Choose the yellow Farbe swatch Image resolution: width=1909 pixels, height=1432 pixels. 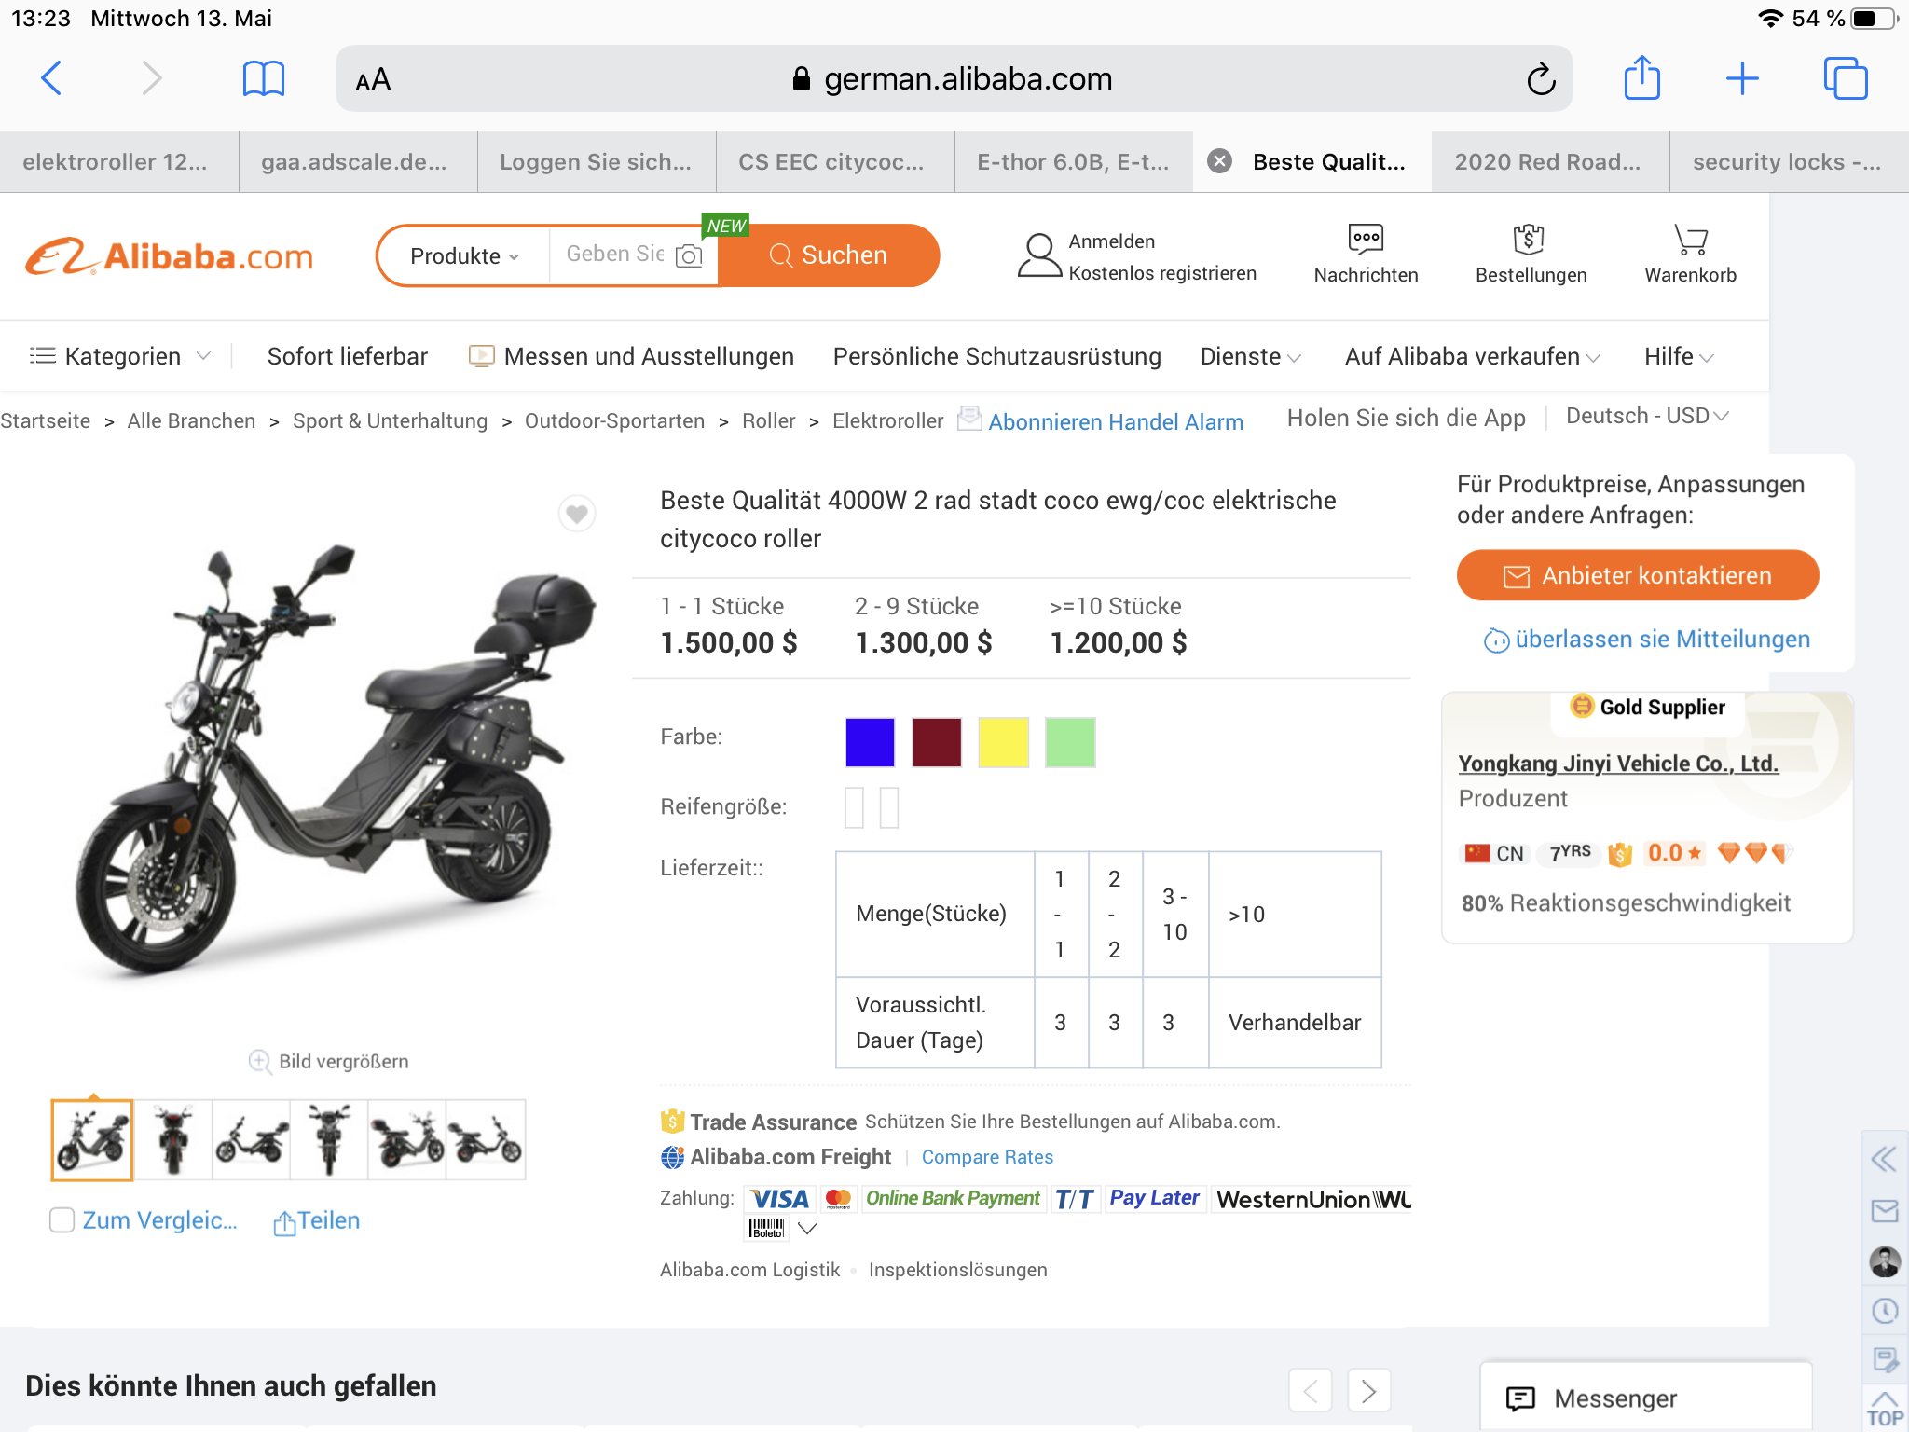click(1003, 742)
